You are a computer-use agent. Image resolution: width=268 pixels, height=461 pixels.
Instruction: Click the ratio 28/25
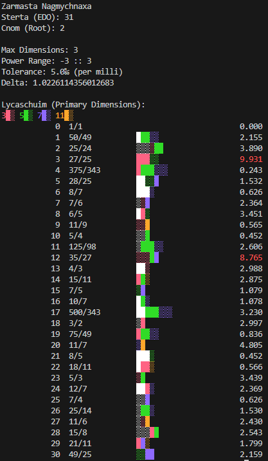click(x=80, y=181)
